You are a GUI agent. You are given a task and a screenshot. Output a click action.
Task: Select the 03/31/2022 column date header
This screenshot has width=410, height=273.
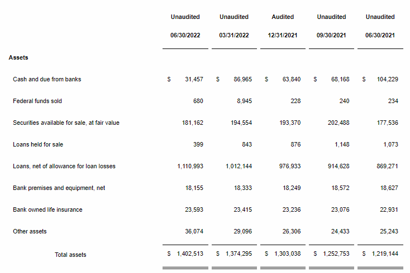234,36
